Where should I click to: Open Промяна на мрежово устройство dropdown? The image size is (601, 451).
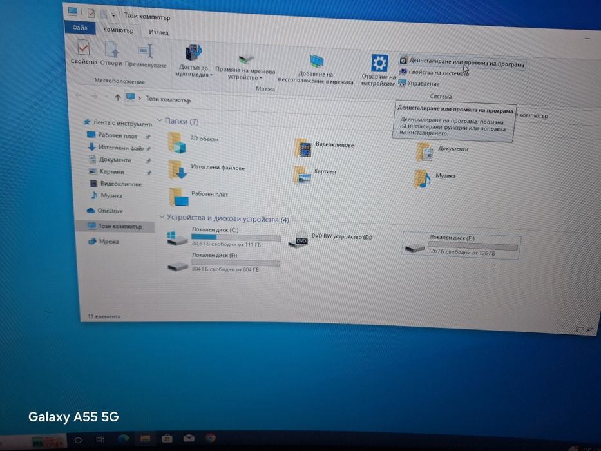[245, 66]
